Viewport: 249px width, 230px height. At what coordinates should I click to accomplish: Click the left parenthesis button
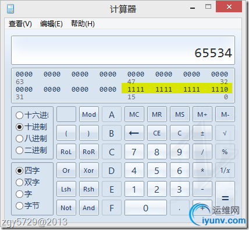[66, 133]
